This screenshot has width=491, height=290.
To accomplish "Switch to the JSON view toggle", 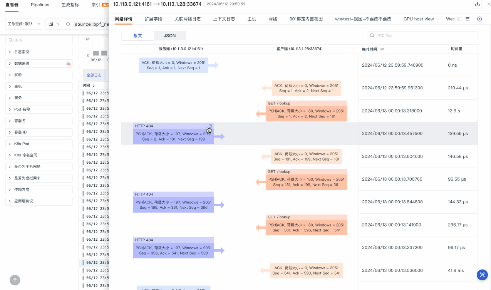I will click(170, 35).
